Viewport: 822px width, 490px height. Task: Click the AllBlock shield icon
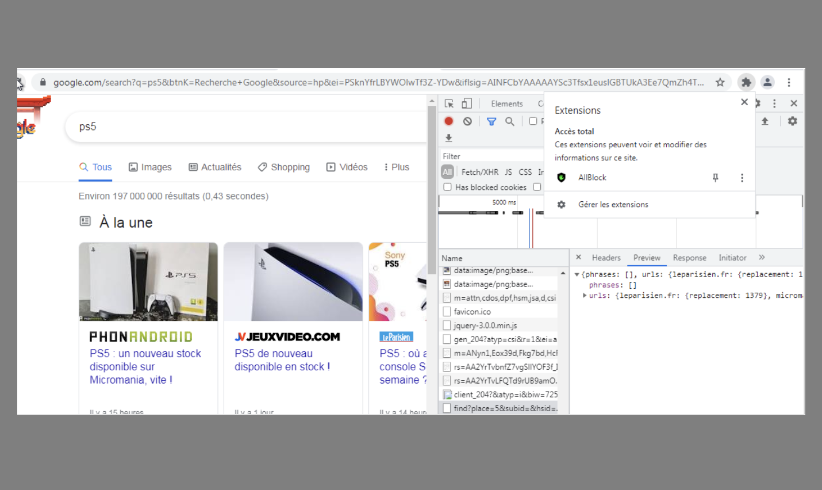562,178
